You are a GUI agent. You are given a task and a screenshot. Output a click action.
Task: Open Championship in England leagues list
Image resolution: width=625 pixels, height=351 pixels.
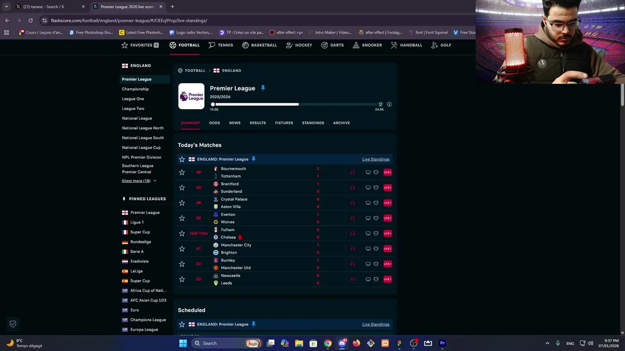(135, 89)
